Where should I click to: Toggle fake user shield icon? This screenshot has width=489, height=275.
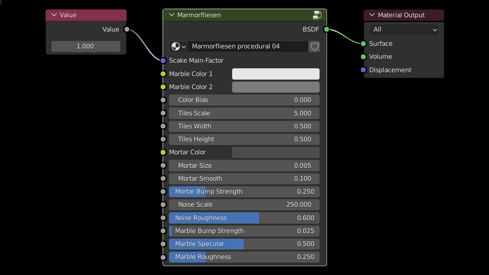315,46
